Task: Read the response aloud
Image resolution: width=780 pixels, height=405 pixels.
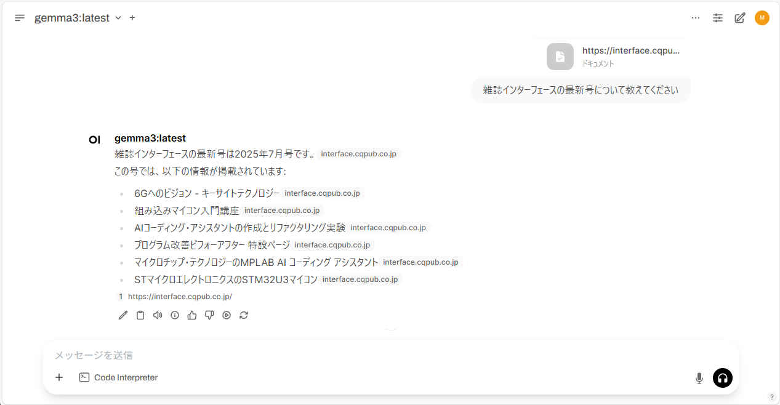Action: click(x=158, y=315)
